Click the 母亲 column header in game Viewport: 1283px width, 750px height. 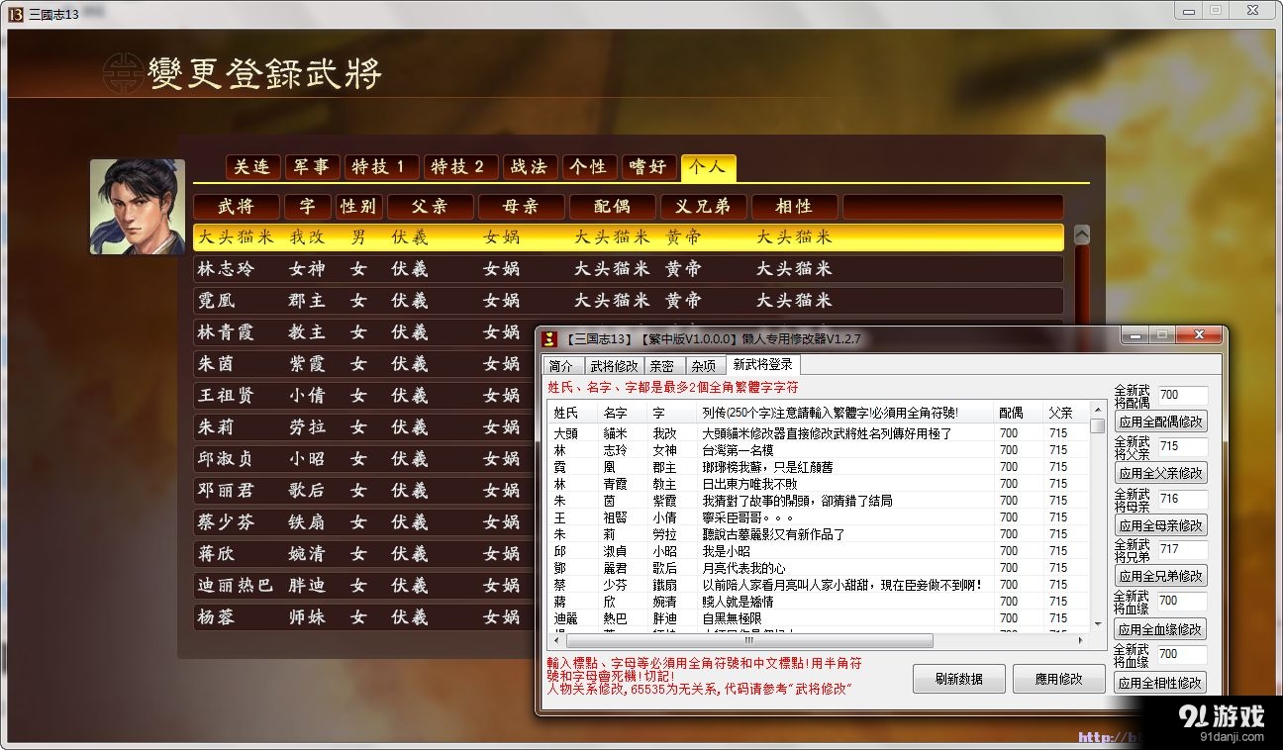(x=522, y=207)
